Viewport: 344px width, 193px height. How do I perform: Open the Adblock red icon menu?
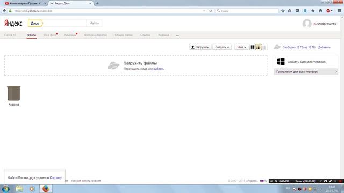point(329,11)
